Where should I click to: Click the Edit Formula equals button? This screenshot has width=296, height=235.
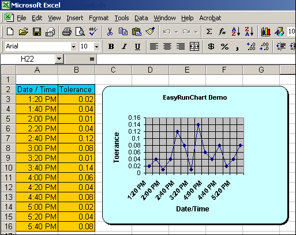click(92, 59)
